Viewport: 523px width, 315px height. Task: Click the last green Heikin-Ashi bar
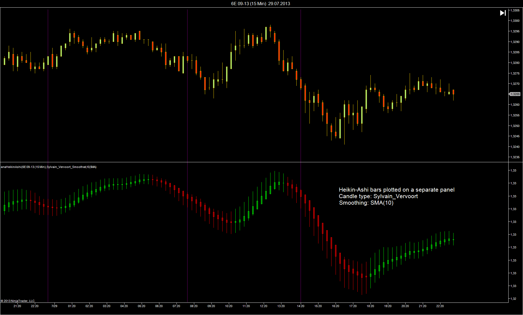tap(454, 240)
